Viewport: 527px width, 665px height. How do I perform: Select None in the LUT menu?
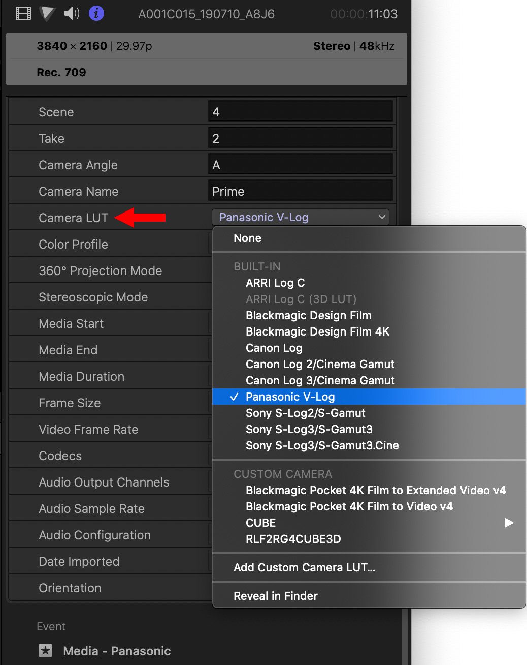(247, 238)
